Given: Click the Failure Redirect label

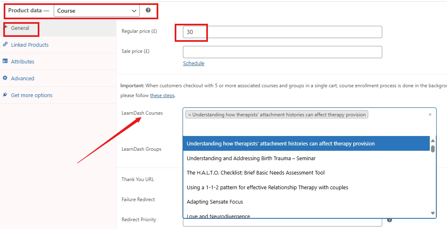Looking at the screenshot, I should (138, 200).
